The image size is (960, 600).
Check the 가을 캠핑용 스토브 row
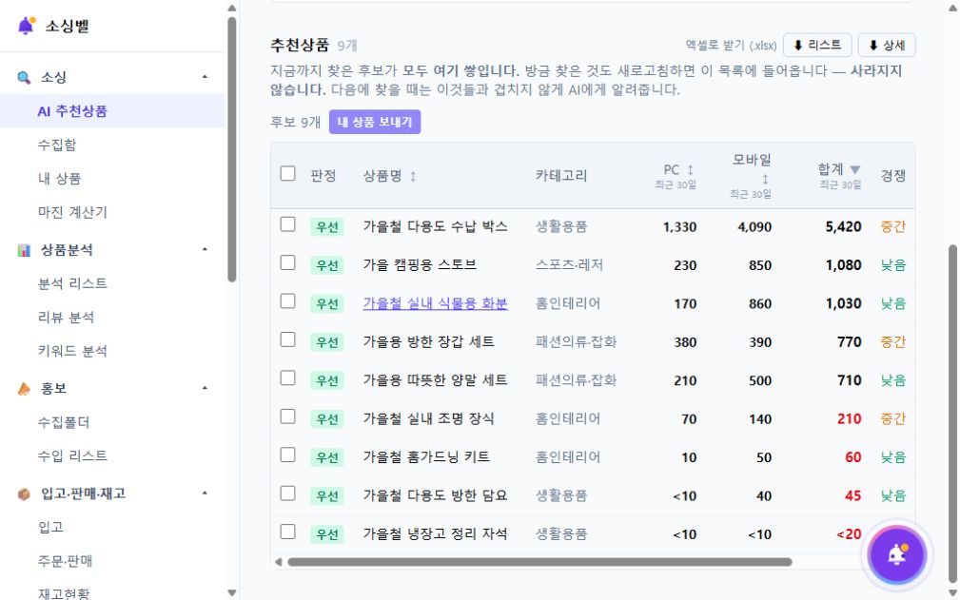(287, 263)
